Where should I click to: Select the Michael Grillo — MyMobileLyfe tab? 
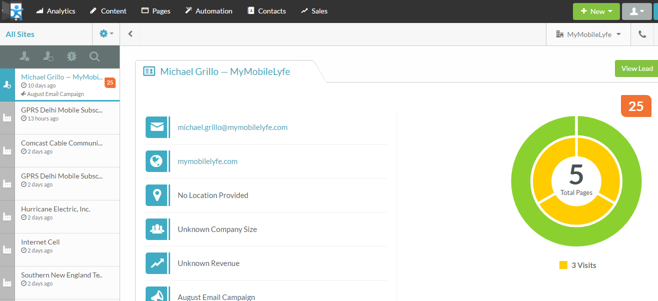[x=225, y=71]
